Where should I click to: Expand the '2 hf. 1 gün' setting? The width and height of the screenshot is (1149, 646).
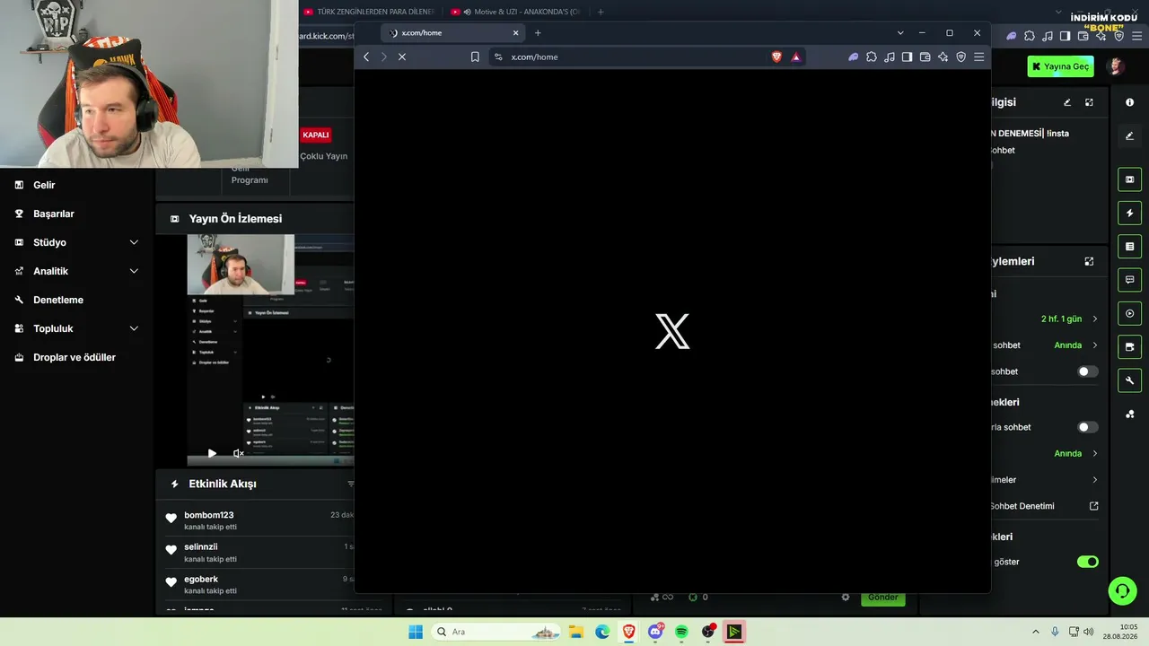[x=1095, y=319]
